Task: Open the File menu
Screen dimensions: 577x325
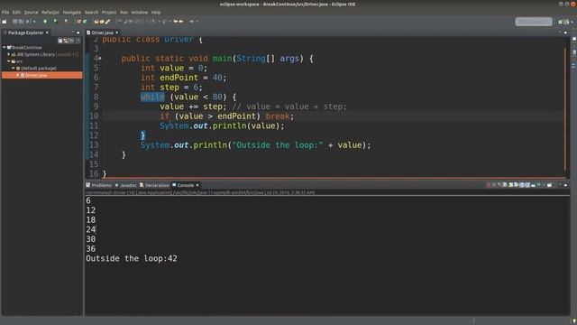Action: tap(5, 12)
